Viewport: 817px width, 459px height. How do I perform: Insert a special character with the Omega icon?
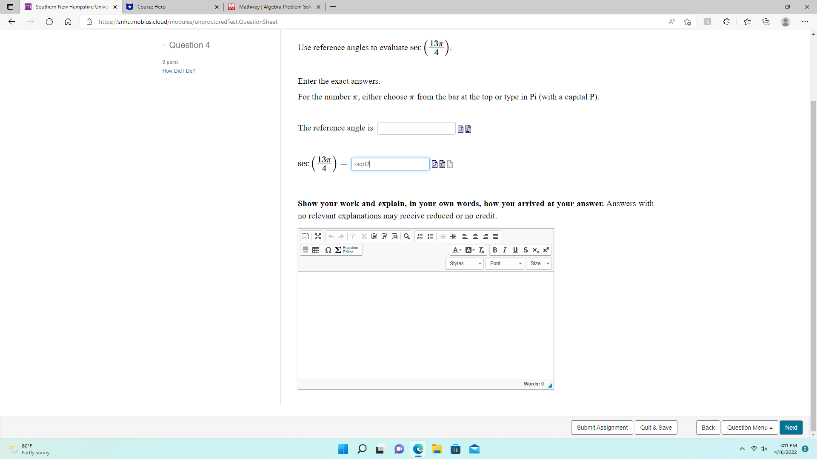(x=328, y=250)
